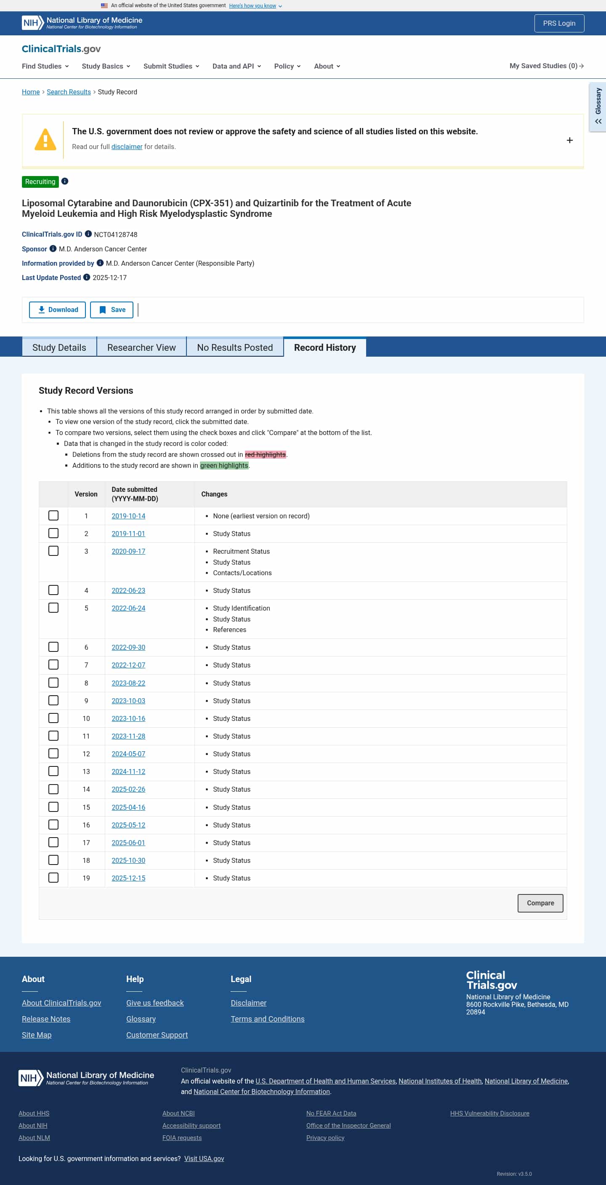
Task: Click the info icon beside Information provided by
Action: (x=100, y=263)
